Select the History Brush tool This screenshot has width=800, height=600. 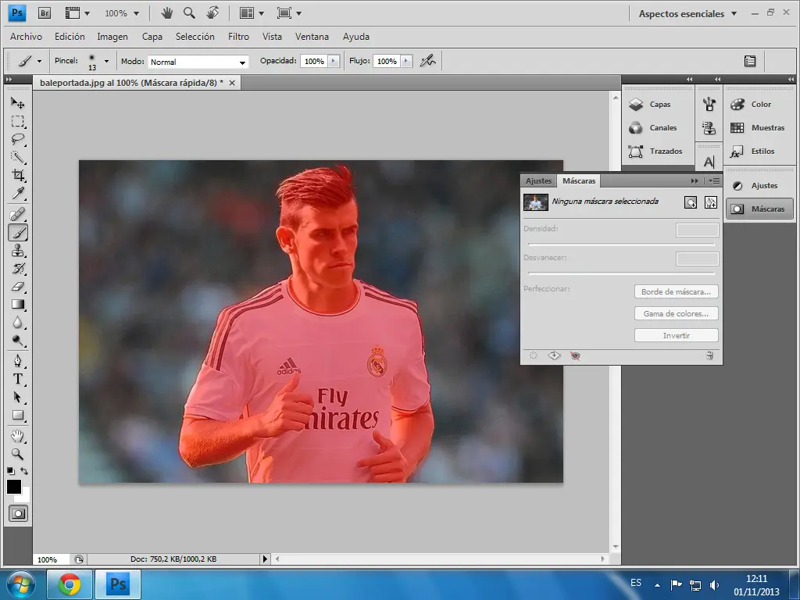[18, 269]
